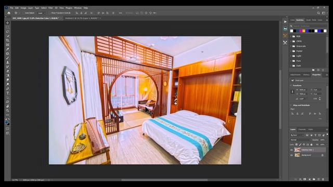
Task: Open the search magnifier icon top right
Action: coord(318,13)
